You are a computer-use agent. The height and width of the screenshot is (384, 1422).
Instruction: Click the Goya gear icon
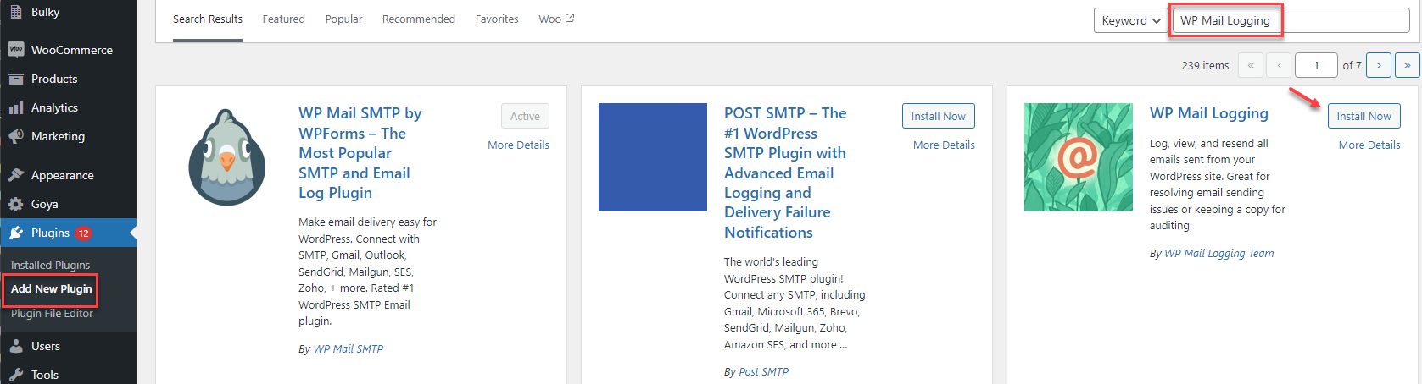[16, 204]
